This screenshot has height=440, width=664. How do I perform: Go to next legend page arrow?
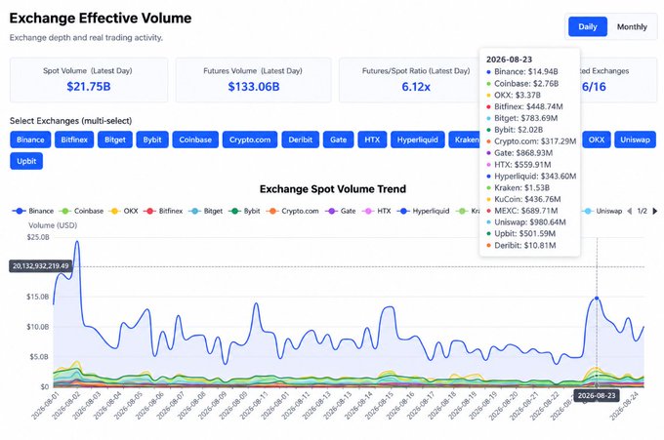pos(655,211)
